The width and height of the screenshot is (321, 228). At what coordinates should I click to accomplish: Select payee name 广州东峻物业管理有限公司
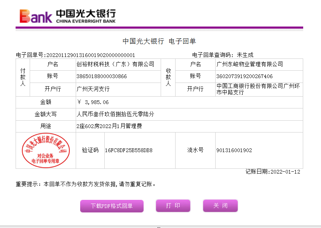click(249, 64)
